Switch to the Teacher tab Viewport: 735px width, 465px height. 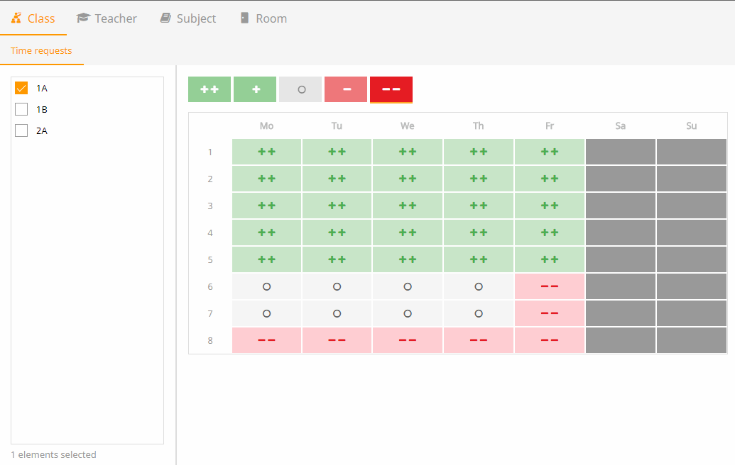(107, 18)
